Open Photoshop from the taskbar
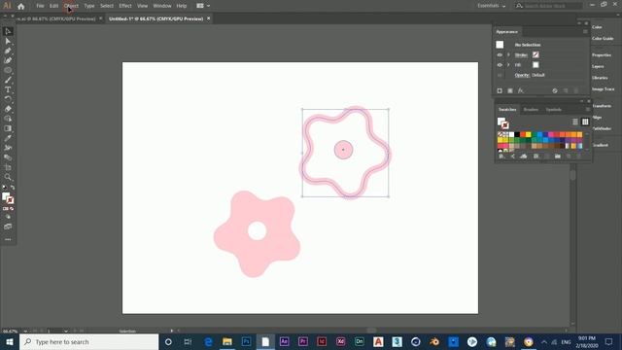 tap(246, 341)
